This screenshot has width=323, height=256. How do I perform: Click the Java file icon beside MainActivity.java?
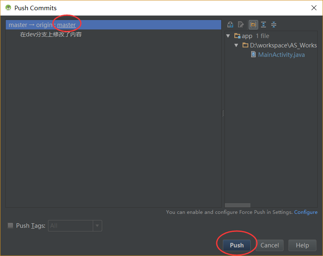point(253,54)
